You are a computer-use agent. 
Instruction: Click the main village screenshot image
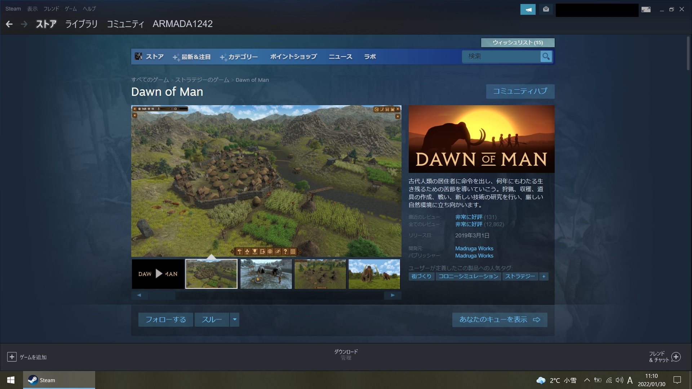click(266, 181)
